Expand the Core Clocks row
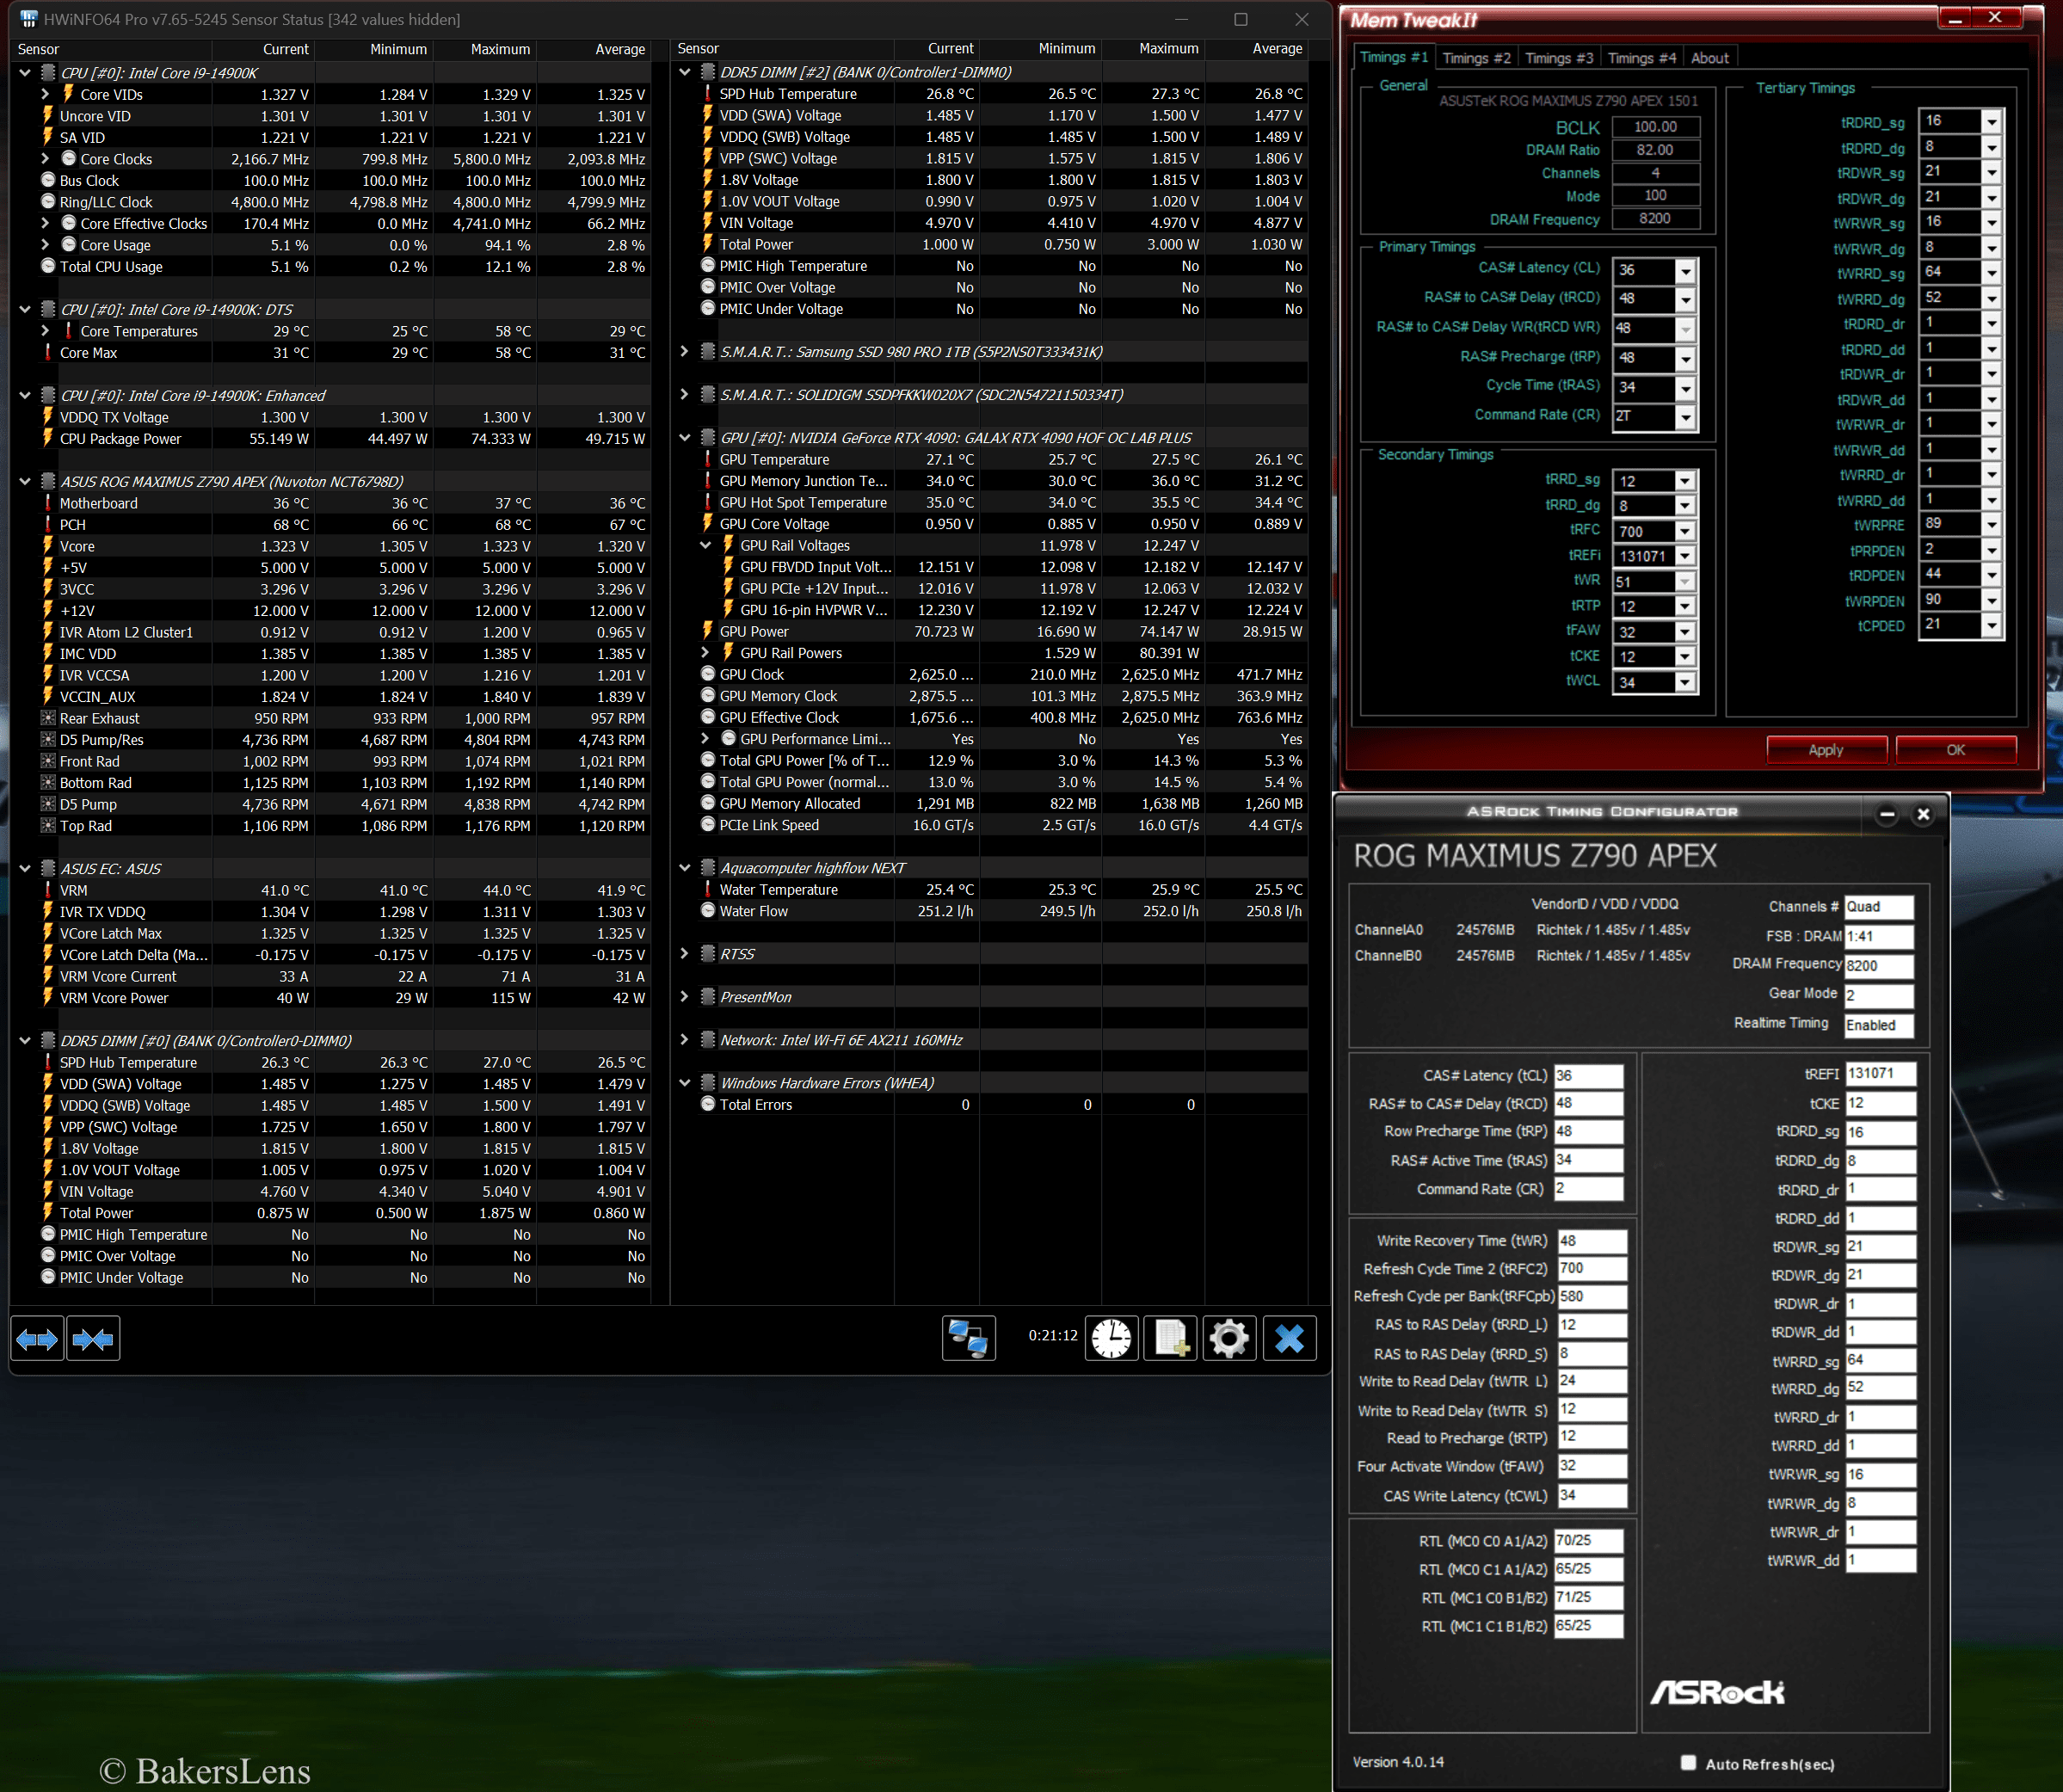 point(45,159)
